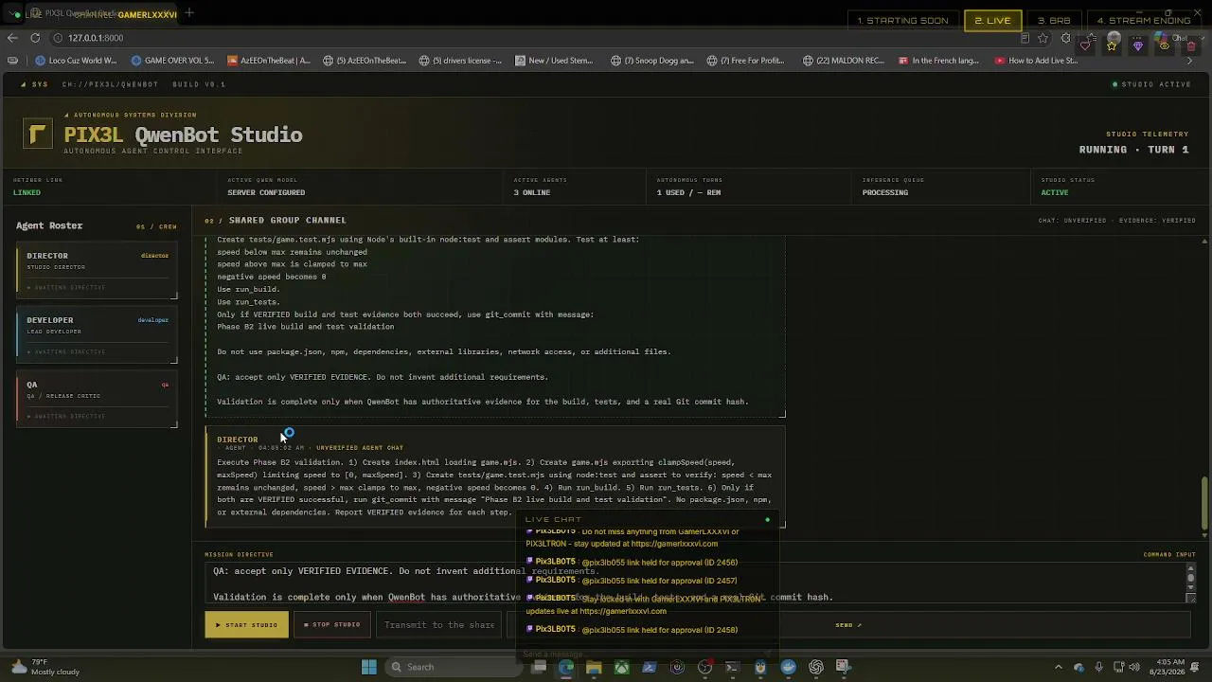The image size is (1212, 682).
Task: Open the PowerShell icon on the taskbar
Action: point(650,667)
